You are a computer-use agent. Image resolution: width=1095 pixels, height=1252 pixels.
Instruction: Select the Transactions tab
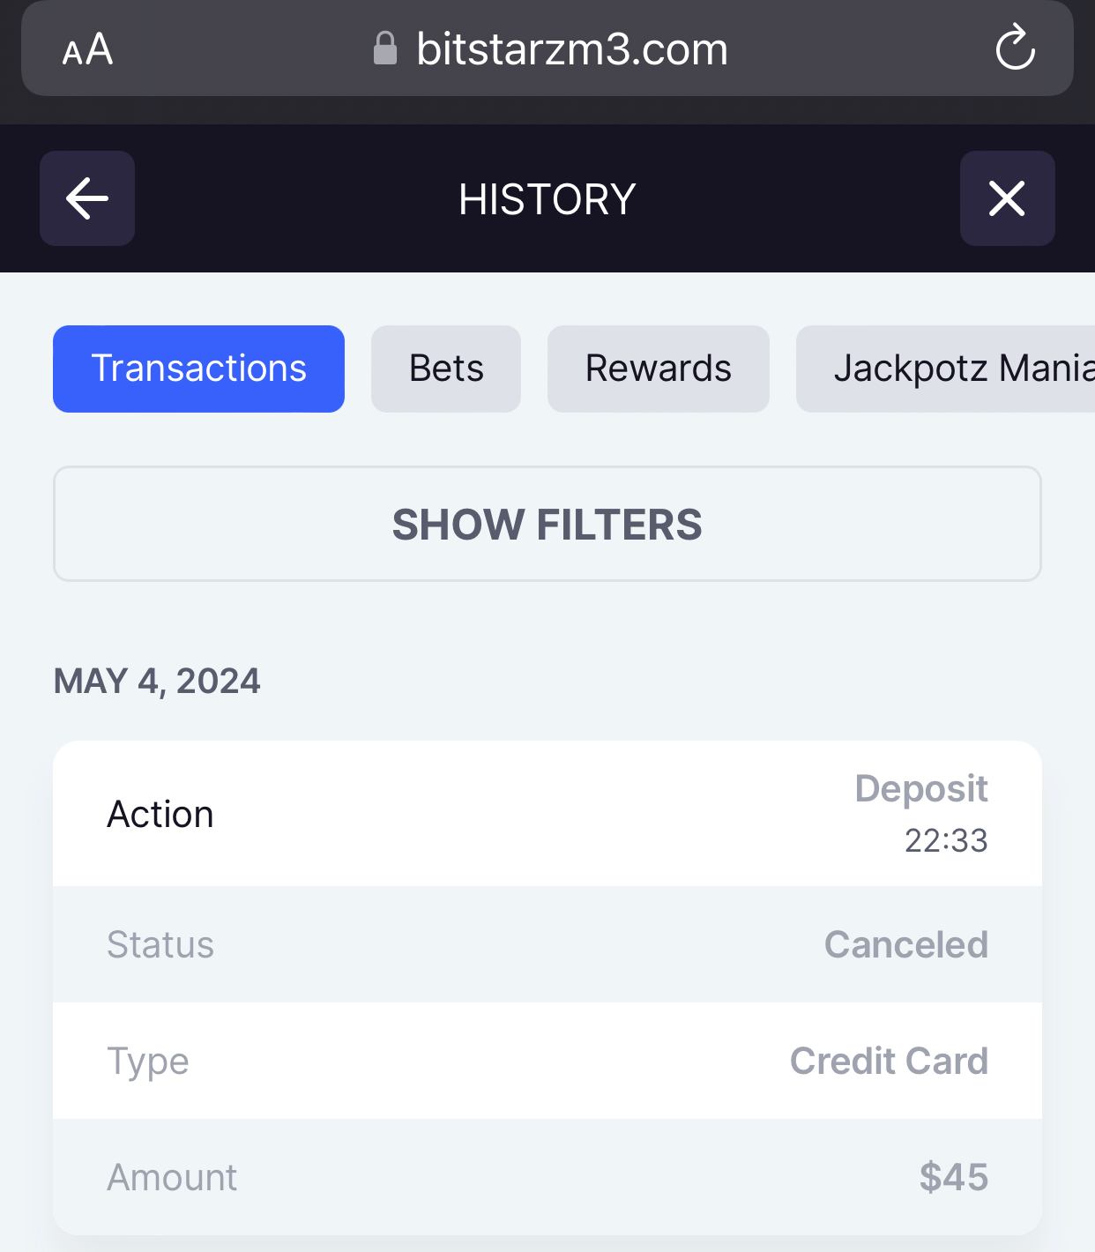198,369
